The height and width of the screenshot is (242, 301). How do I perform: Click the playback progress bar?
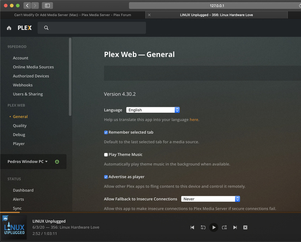pyautogui.click(x=150, y=213)
